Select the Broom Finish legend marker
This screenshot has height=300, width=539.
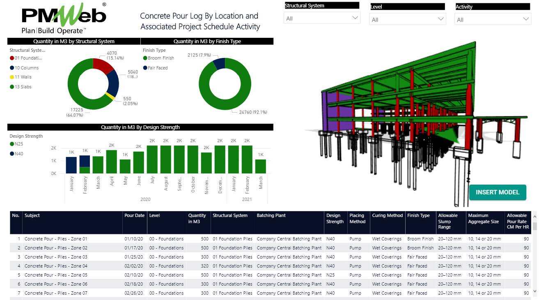click(145, 58)
